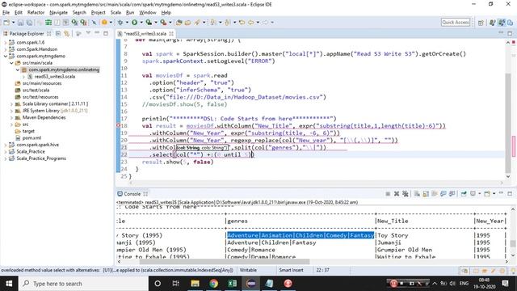Open the Refactor menu
This screenshot has width=517, height=291.
click(36, 13)
